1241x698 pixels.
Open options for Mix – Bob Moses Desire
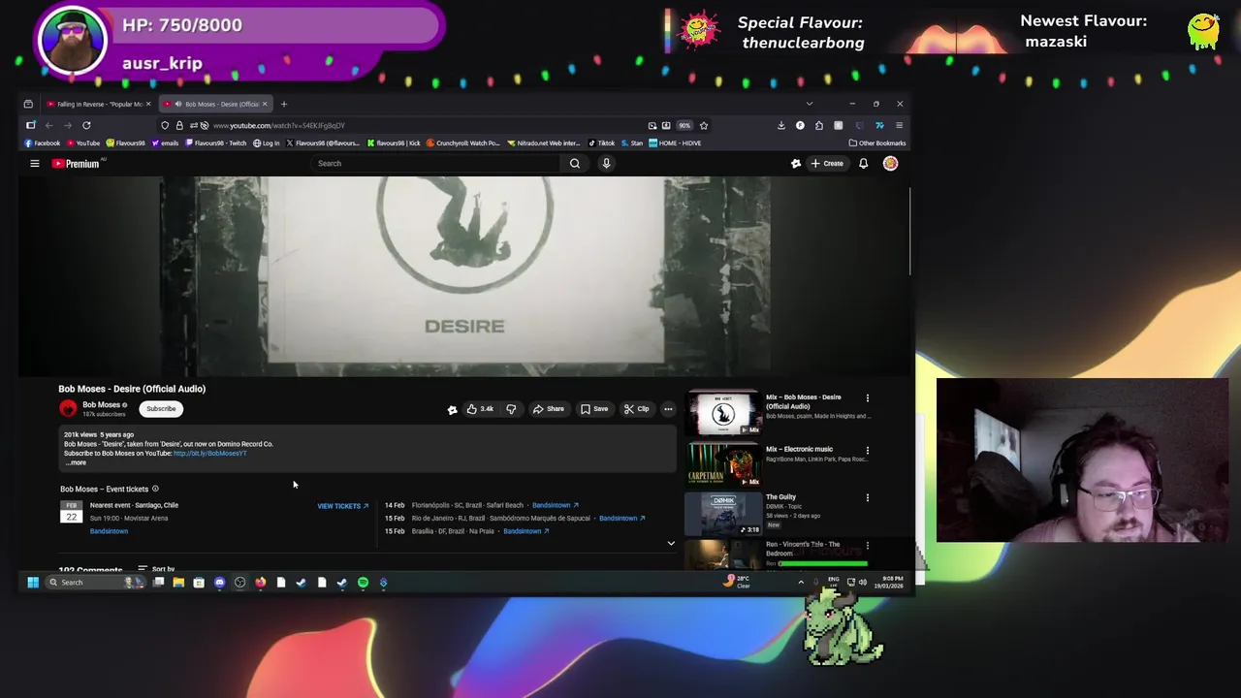click(x=868, y=398)
